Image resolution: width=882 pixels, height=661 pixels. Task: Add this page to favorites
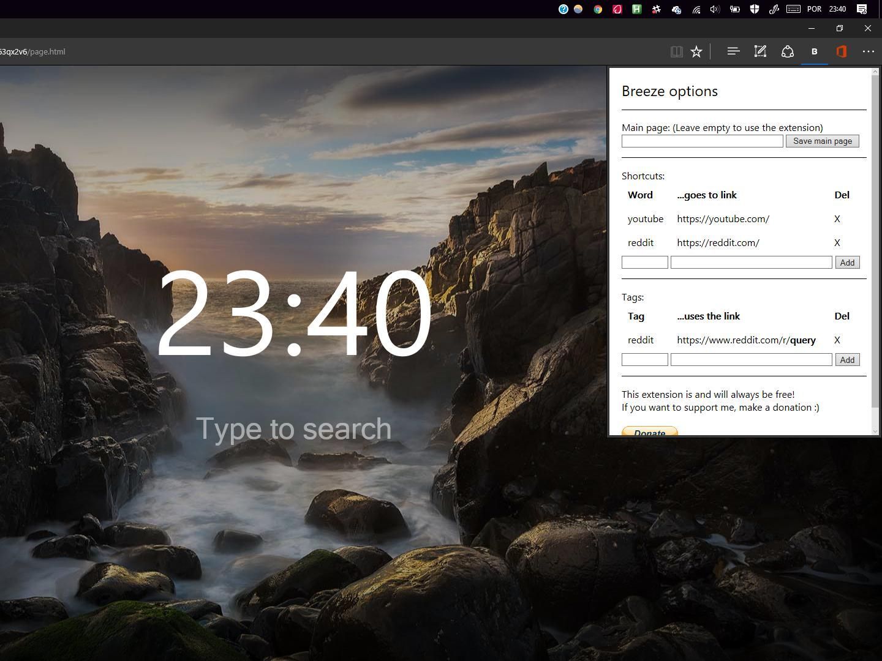click(696, 51)
